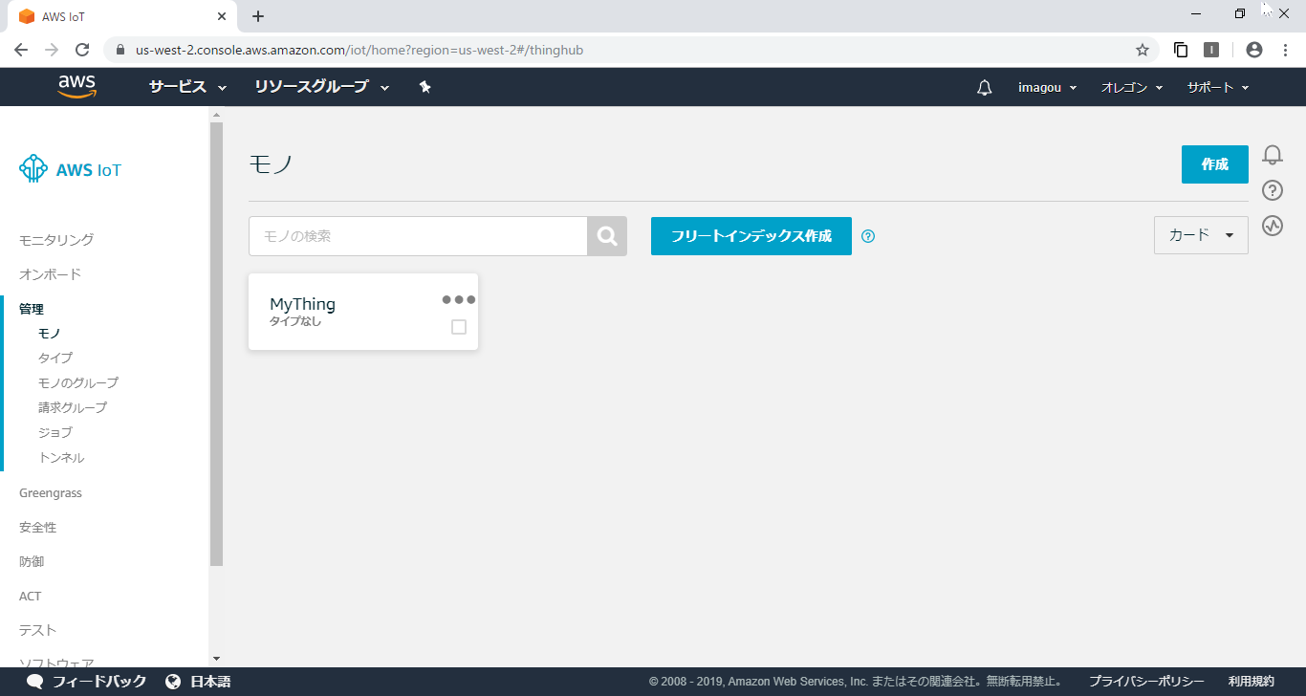The width and height of the screenshot is (1306, 696).
Task: Select モノのグループ in the sidebar
Action: tap(77, 381)
